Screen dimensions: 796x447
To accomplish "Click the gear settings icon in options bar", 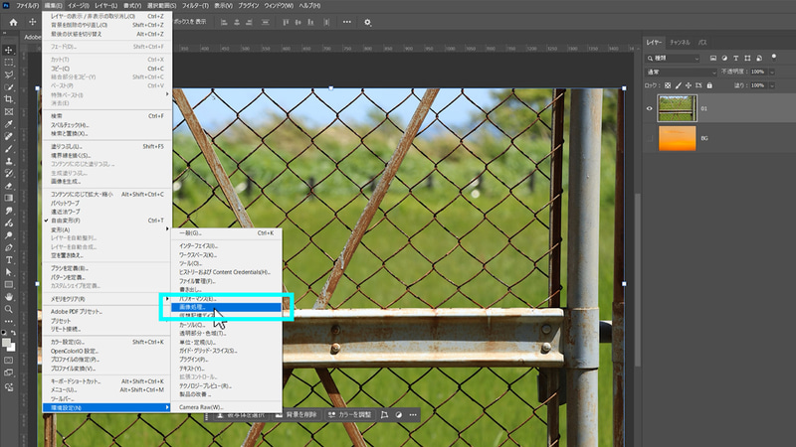I will (367, 22).
